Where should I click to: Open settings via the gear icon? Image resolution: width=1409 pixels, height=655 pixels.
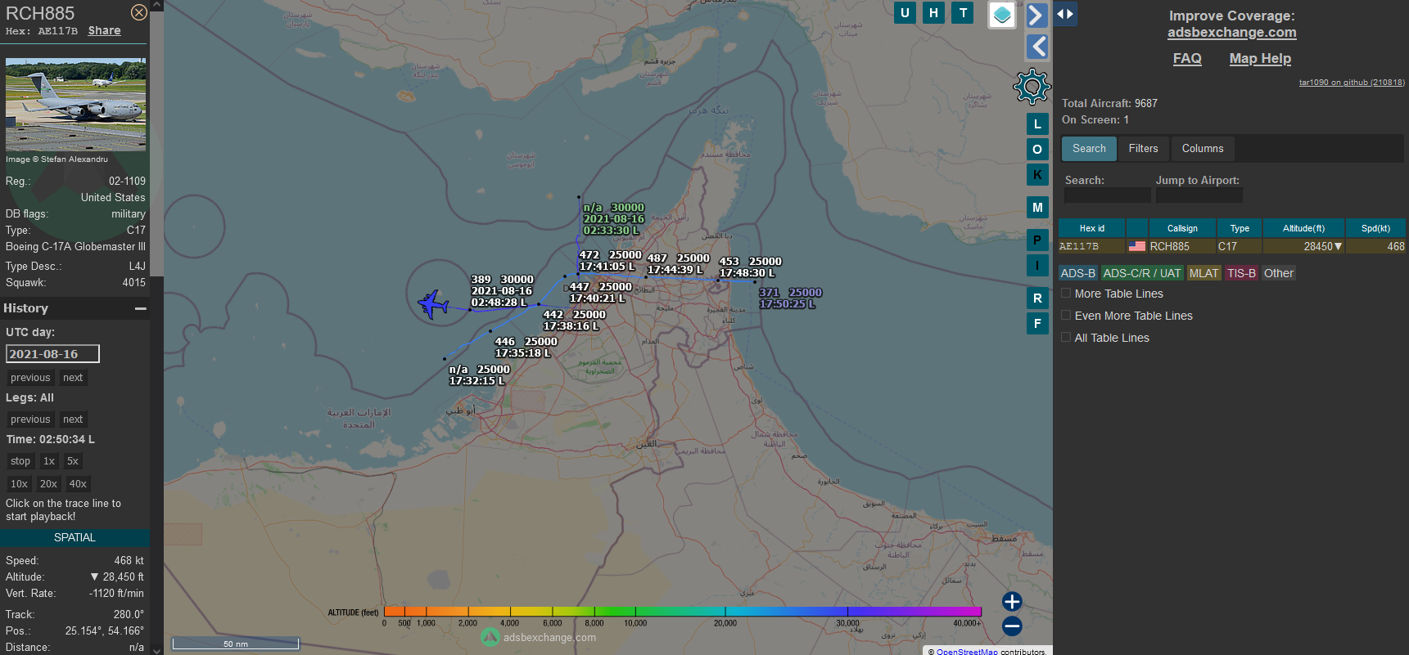[x=1032, y=86]
